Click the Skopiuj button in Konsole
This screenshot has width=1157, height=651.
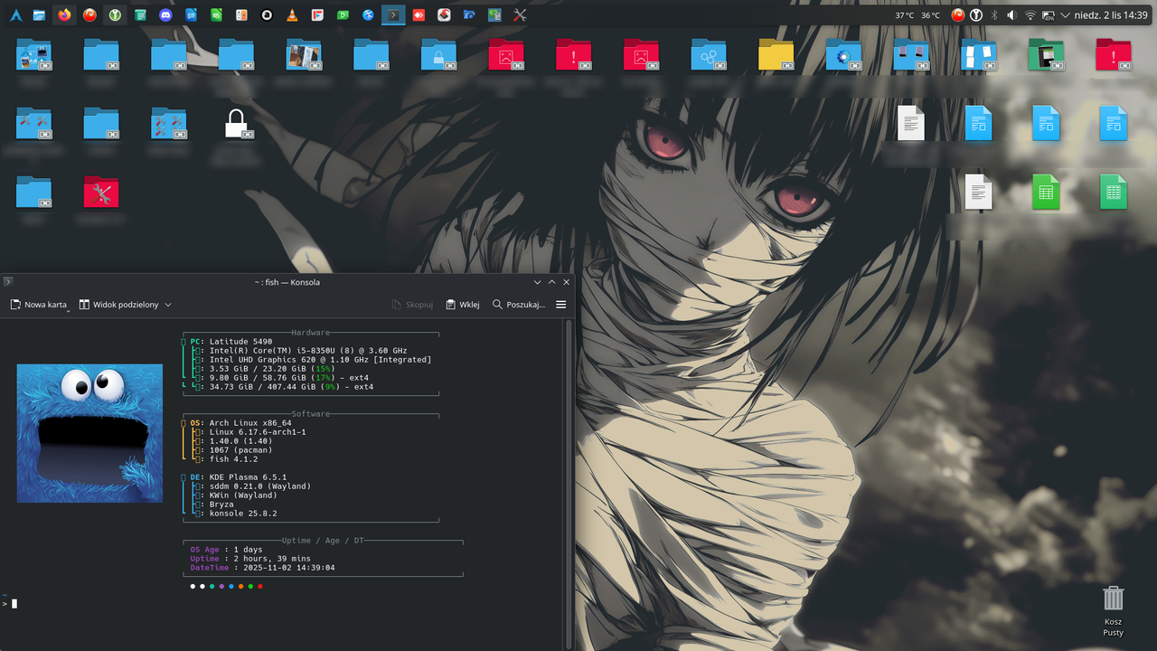tap(413, 305)
